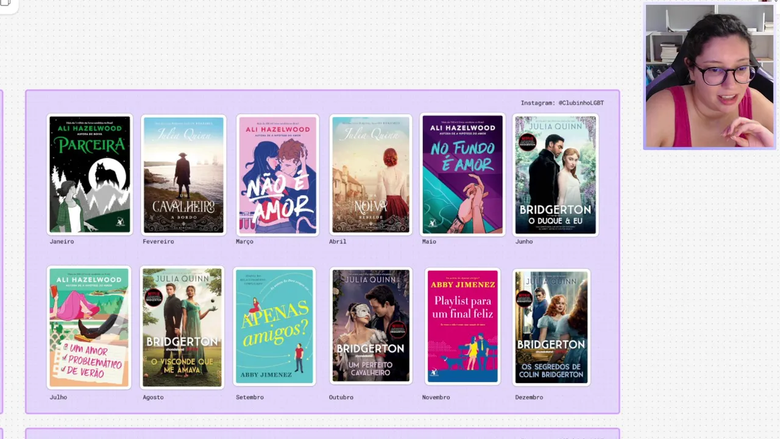Screen dimensions: 780x439
Task: Open Bridgerton Um Perfeito Cavalheiro cover
Action: [x=370, y=326]
